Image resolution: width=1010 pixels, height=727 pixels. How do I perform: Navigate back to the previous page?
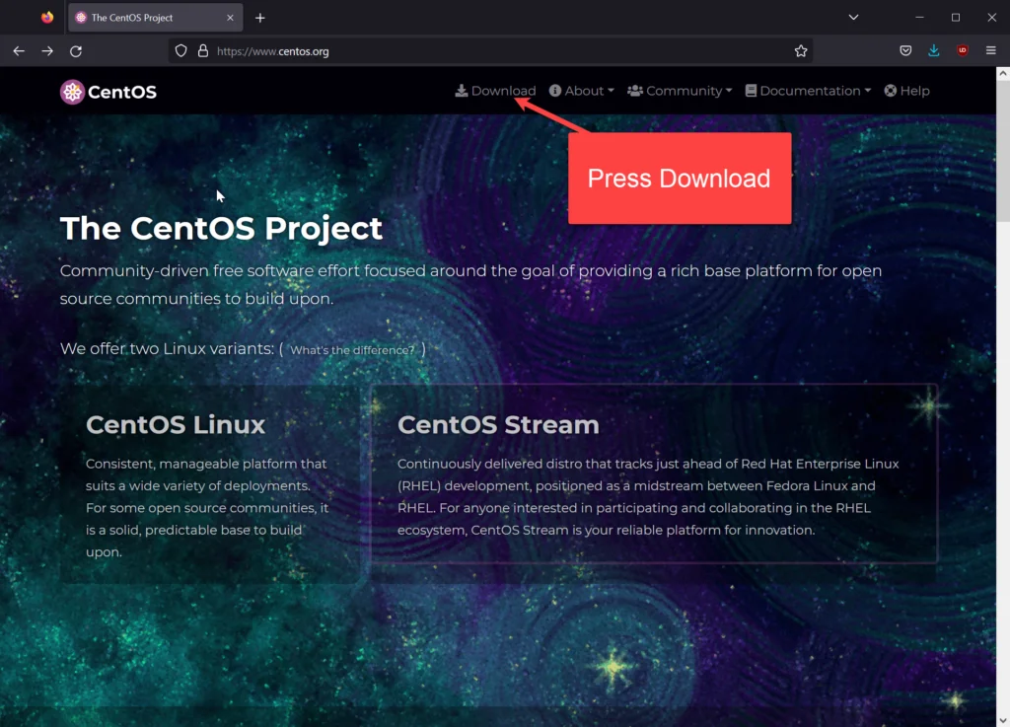pyautogui.click(x=18, y=50)
